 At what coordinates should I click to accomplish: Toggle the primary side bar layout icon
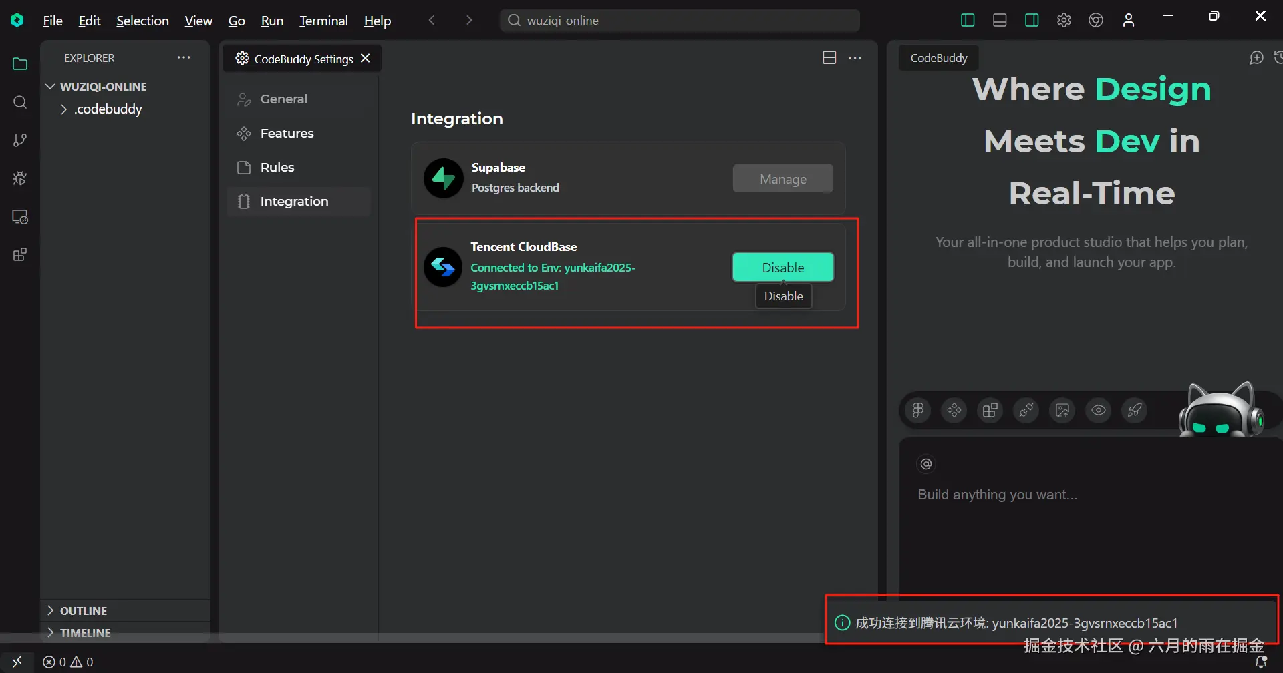pyautogui.click(x=968, y=21)
